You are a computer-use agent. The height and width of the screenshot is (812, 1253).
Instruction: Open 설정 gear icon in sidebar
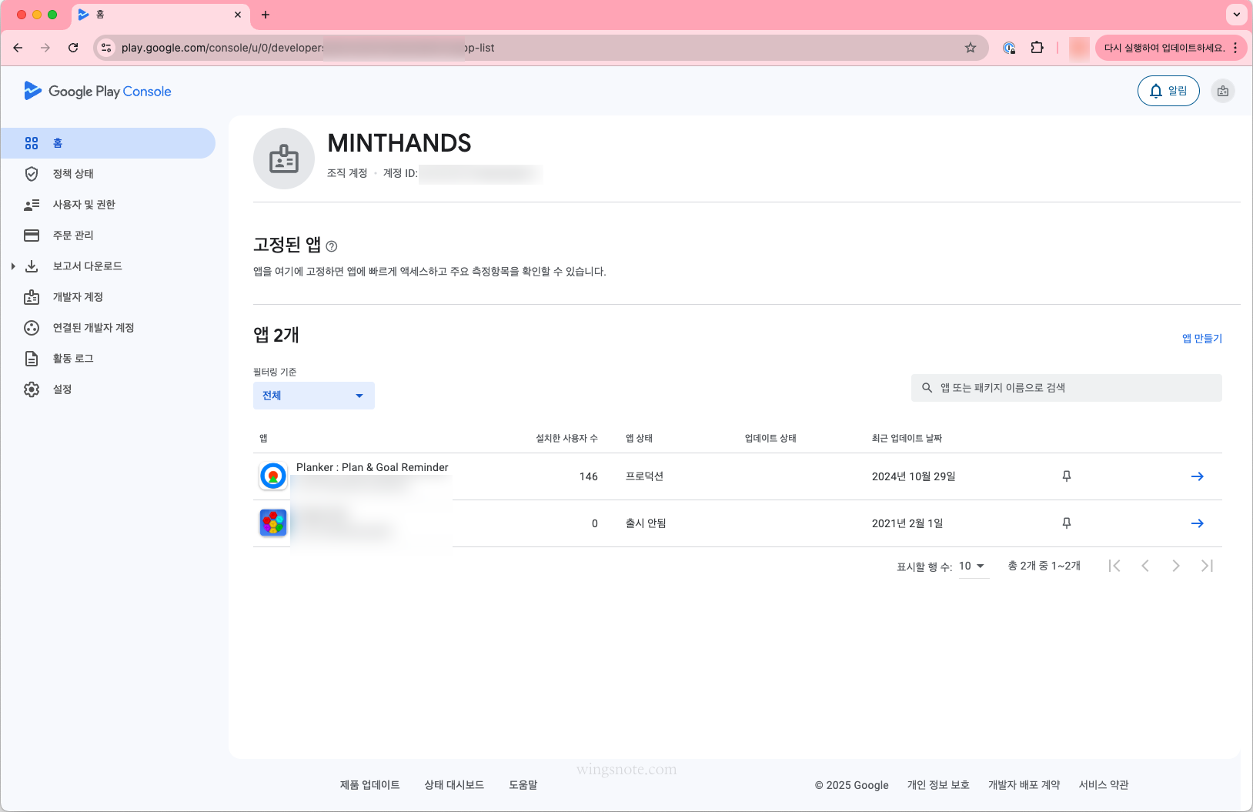[32, 389]
